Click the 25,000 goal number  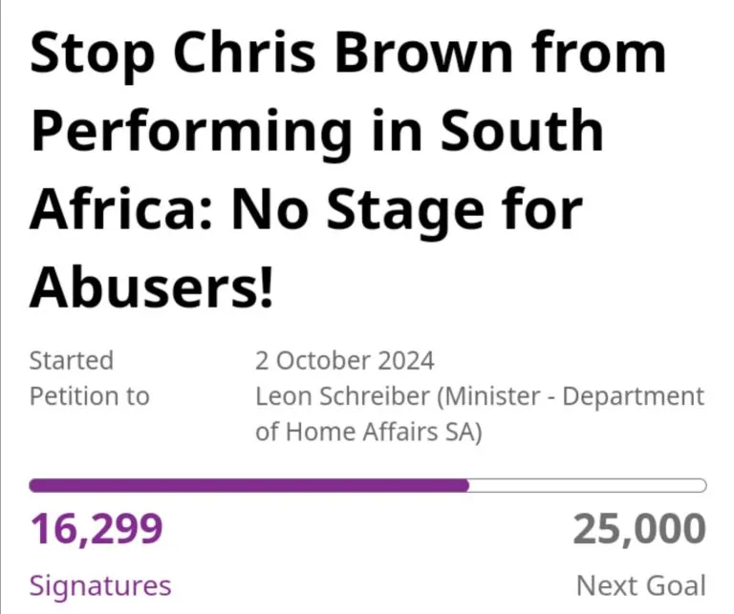(639, 528)
